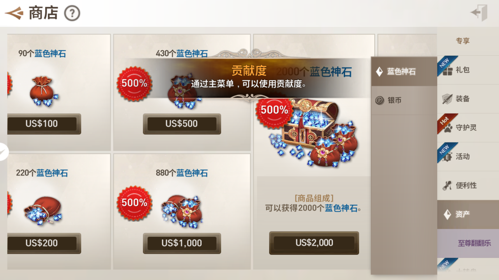Viewport: 499px width, 280px height.
Task: Select the 资产 assets category
Action: tap(468, 214)
